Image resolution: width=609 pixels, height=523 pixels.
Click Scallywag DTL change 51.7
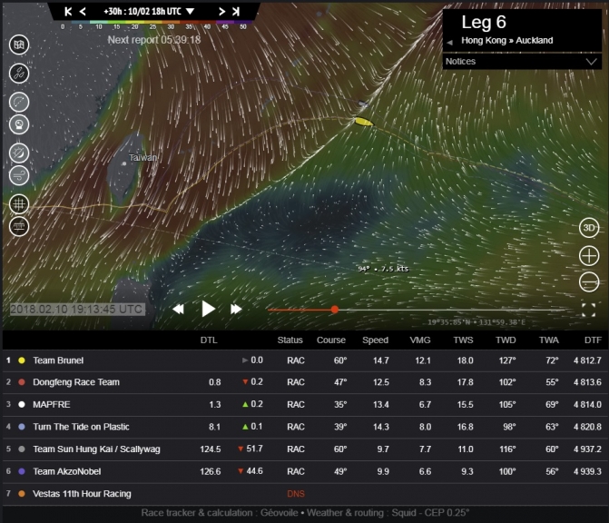point(250,449)
